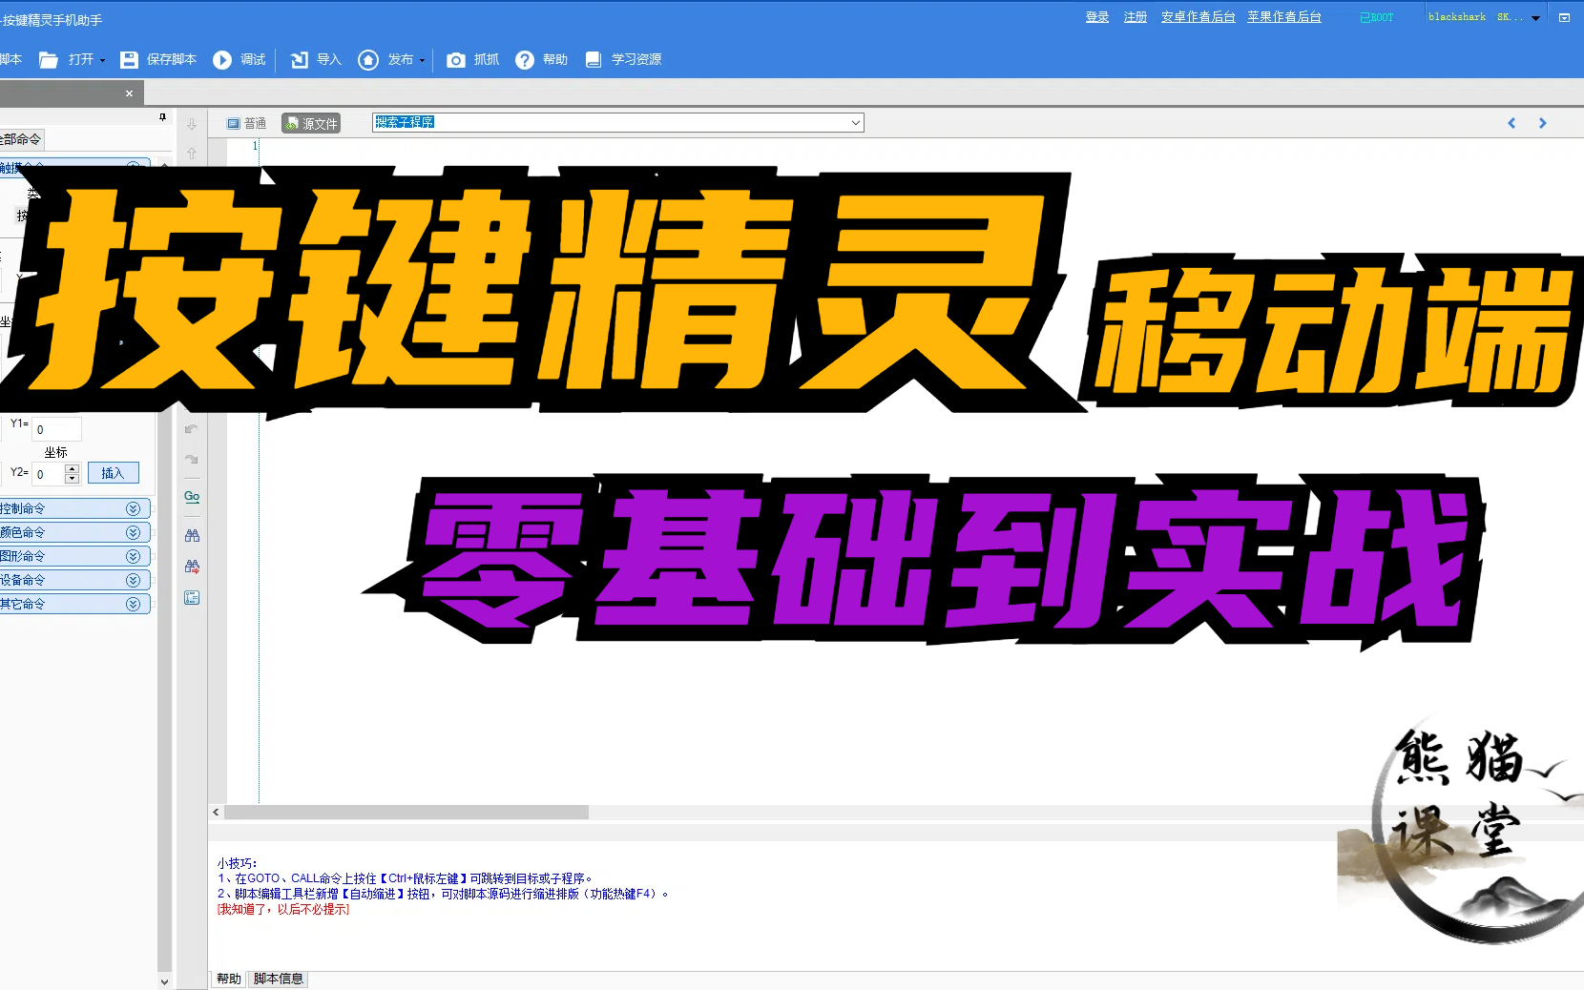Close the open script tab with X
The image size is (1584, 990).
pyautogui.click(x=129, y=93)
